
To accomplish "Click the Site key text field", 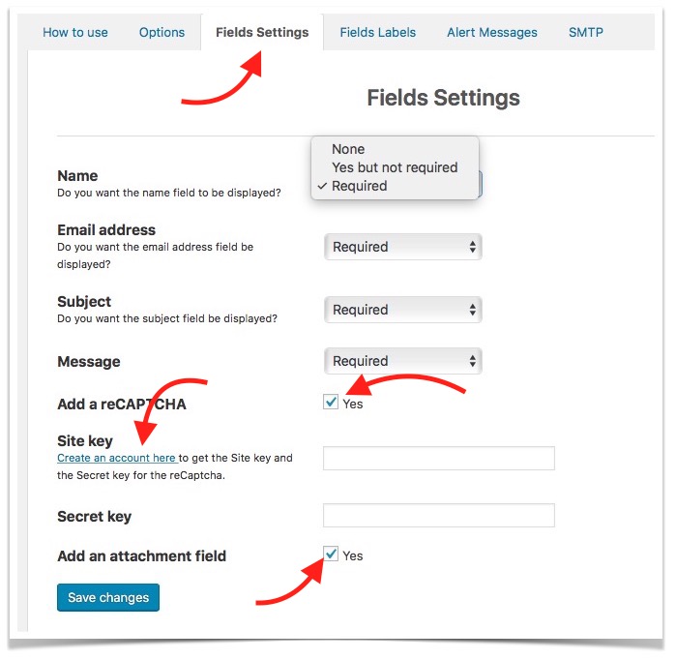I will [x=438, y=458].
